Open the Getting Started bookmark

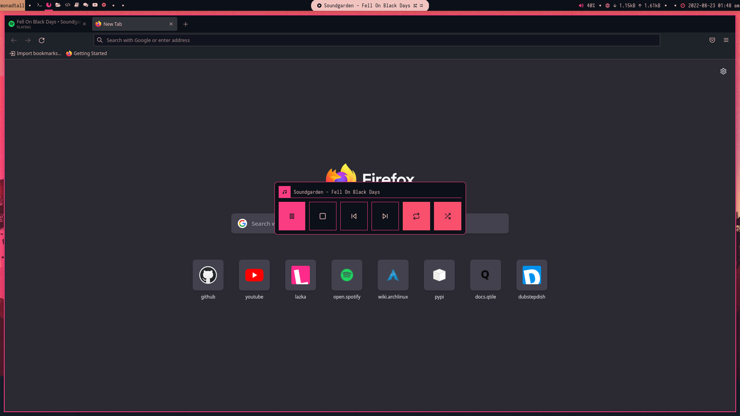pos(86,54)
